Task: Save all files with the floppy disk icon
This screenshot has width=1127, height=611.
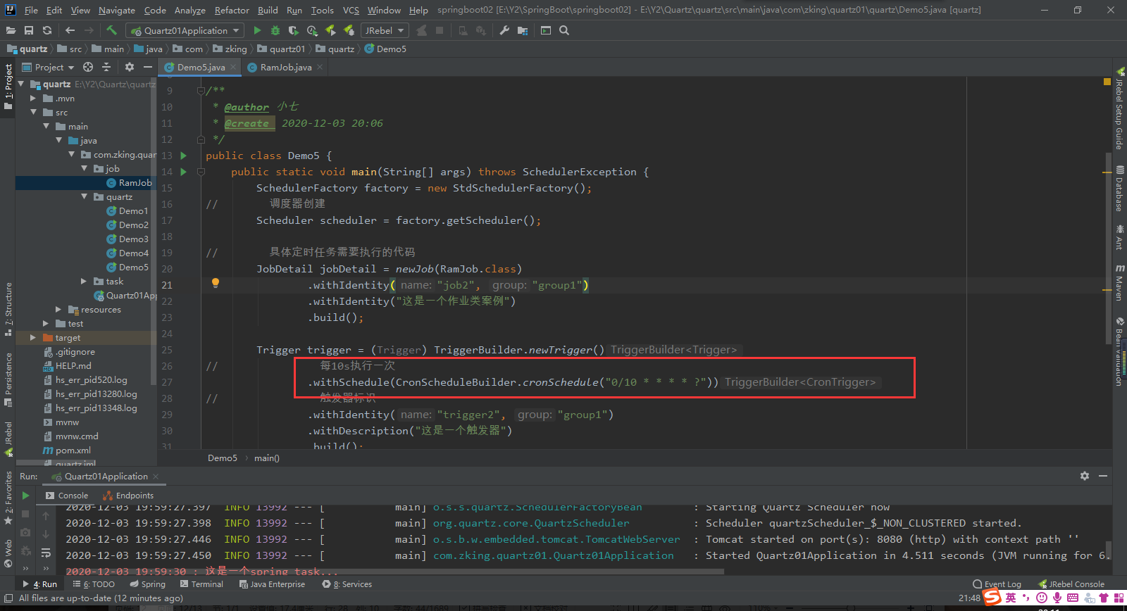Action: click(29, 30)
